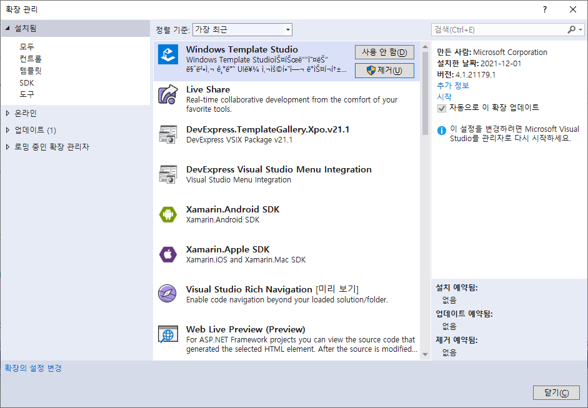This screenshot has height=408, width=588.
Task: Close the dialog with 닫기 button
Action: pyautogui.click(x=556, y=392)
